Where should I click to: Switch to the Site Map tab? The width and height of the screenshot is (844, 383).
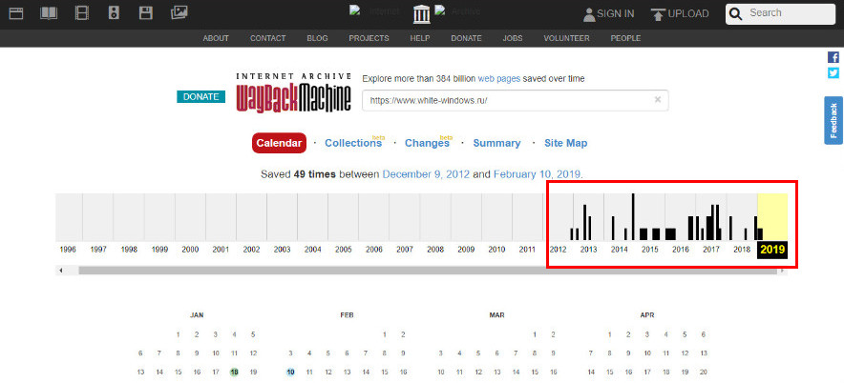pos(566,143)
